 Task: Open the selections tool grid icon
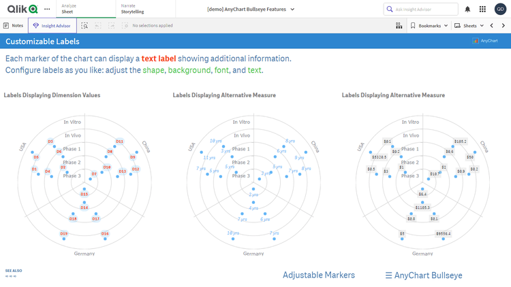tap(399, 26)
